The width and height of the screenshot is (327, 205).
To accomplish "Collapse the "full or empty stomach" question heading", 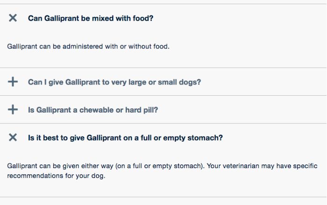I will [x=125, y=138].
